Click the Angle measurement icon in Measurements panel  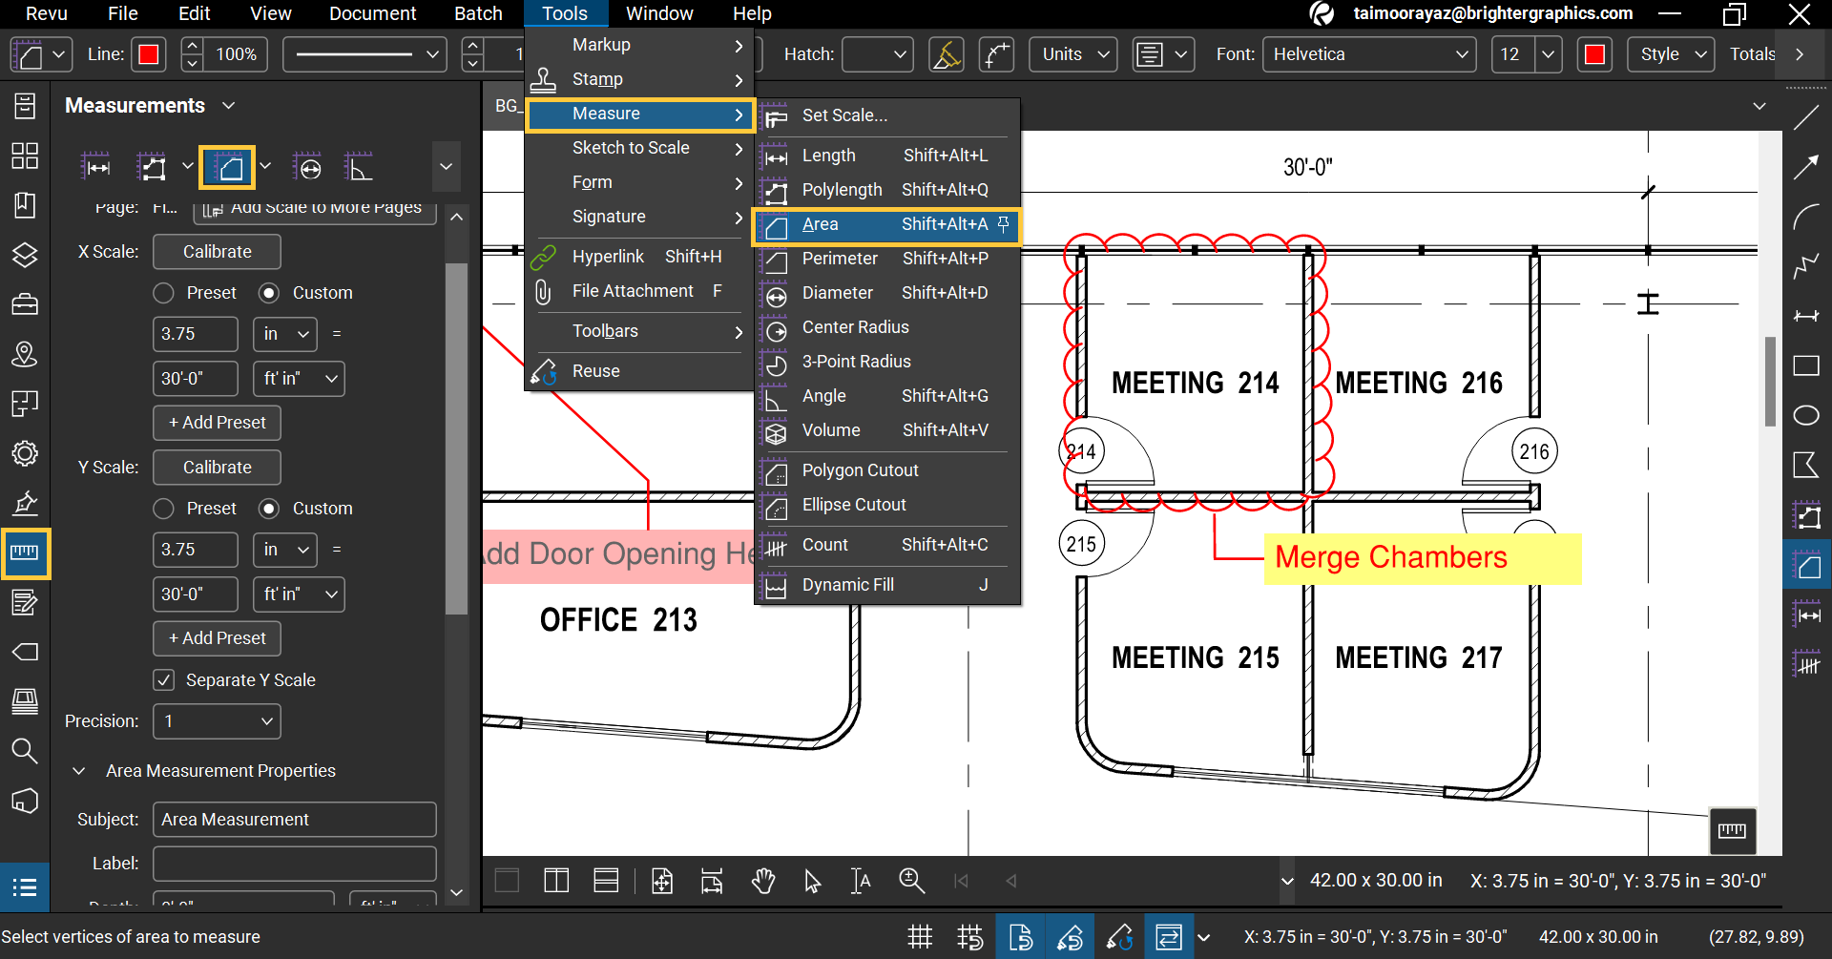(359, 168)
